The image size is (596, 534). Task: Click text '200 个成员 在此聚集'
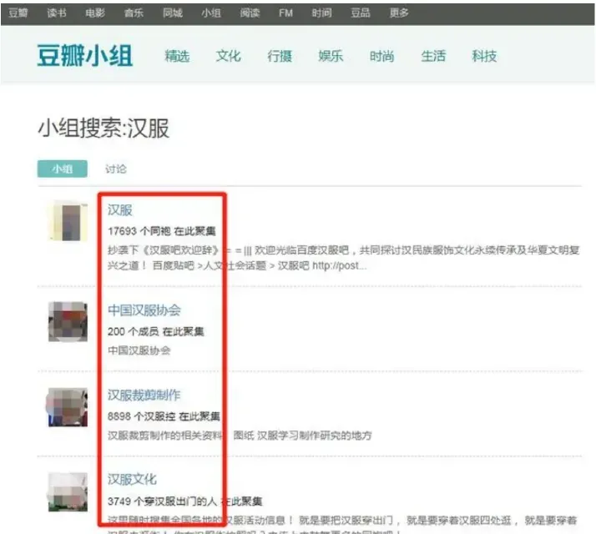pos(156,331)
